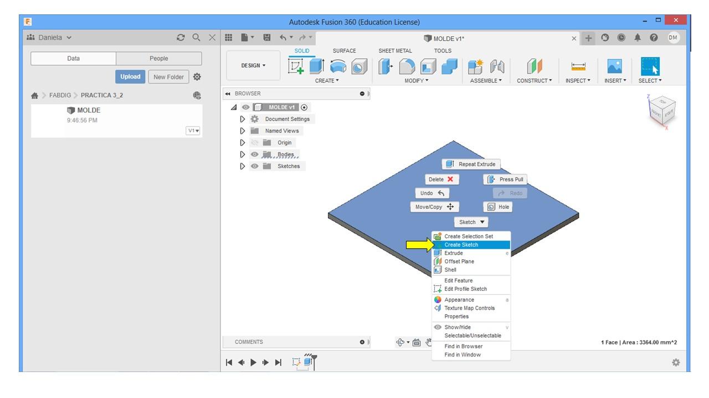Image resolution: width=709 pixels, height=398 pixels.
Task: Add a new design tab with plus icon
Action: (589, 38)
